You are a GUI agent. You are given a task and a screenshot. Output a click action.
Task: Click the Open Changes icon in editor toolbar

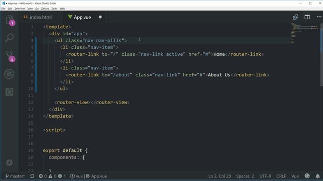[295, 17]
